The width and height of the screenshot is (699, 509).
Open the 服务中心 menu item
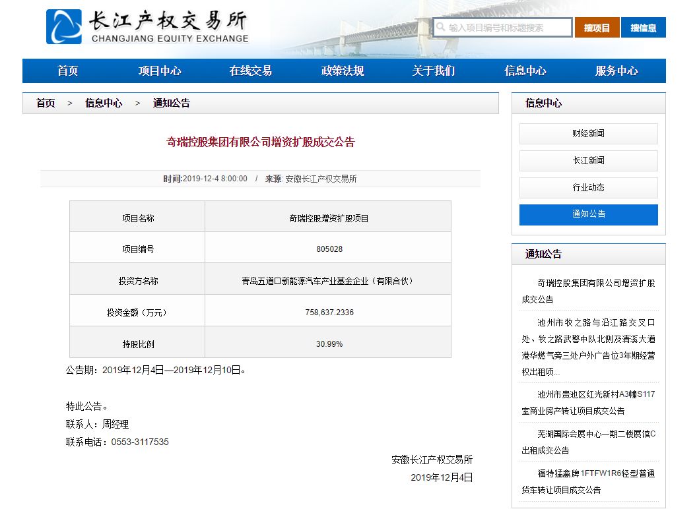click(616, 71)
